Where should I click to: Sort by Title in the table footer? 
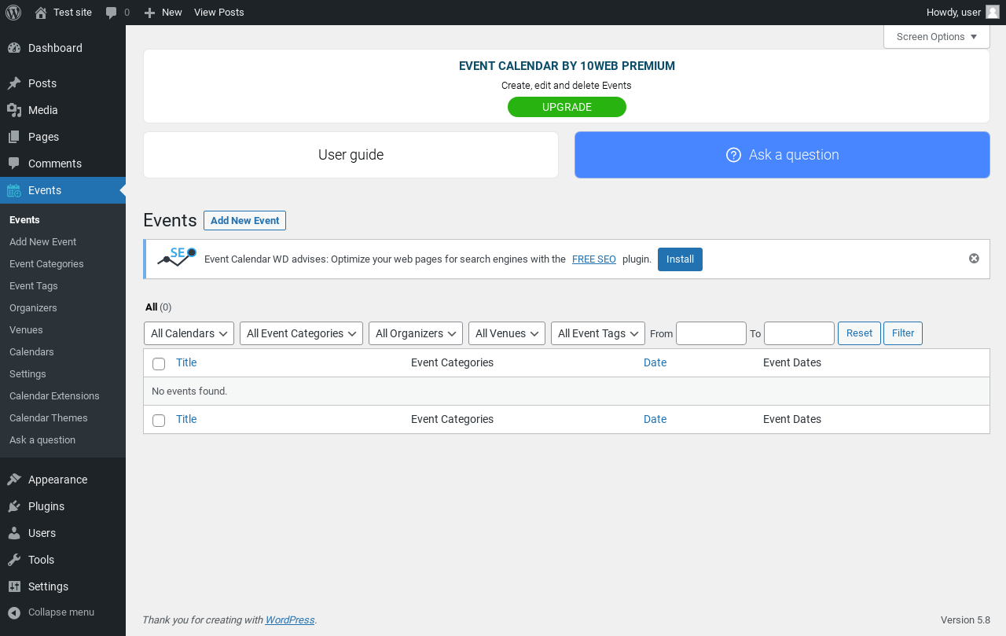[186, 419]
